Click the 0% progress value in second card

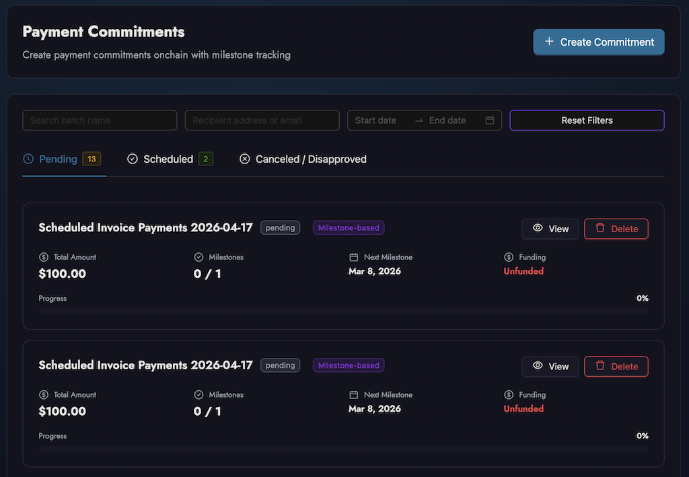643,436
